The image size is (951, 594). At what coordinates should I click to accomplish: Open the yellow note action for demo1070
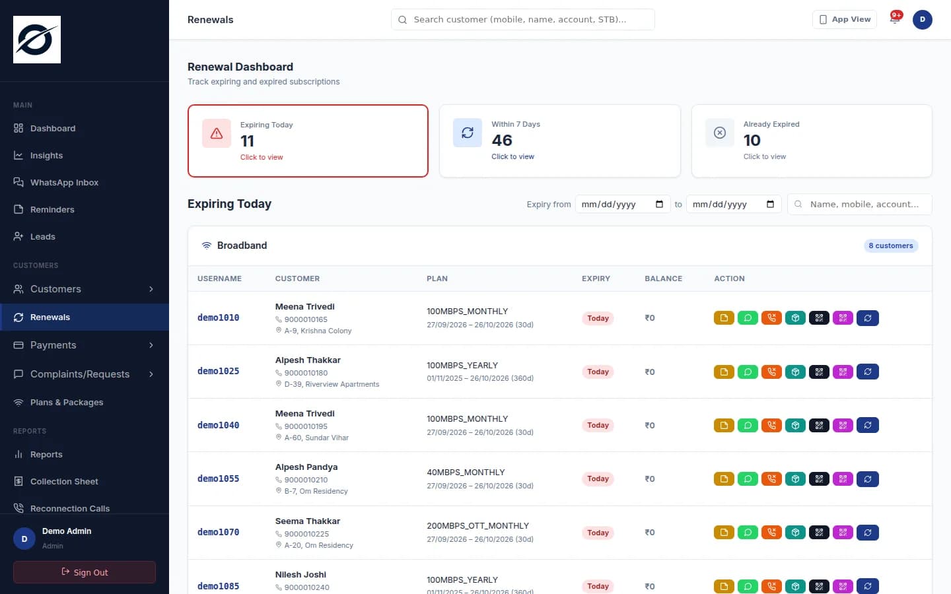coord(724,533)
